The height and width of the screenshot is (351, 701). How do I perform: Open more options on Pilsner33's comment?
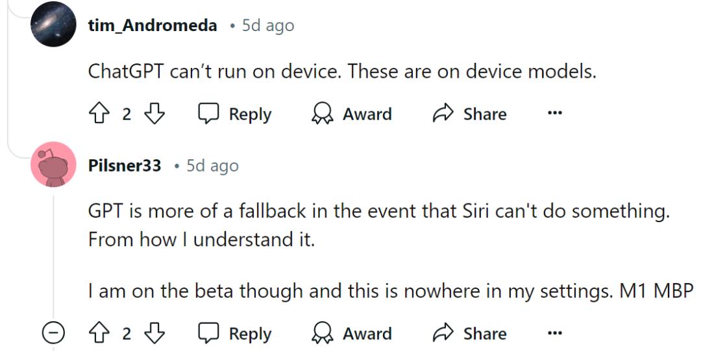coord(554,334)
